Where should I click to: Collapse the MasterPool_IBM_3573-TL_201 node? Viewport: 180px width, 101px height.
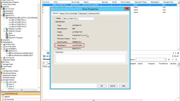click(4, 18)
